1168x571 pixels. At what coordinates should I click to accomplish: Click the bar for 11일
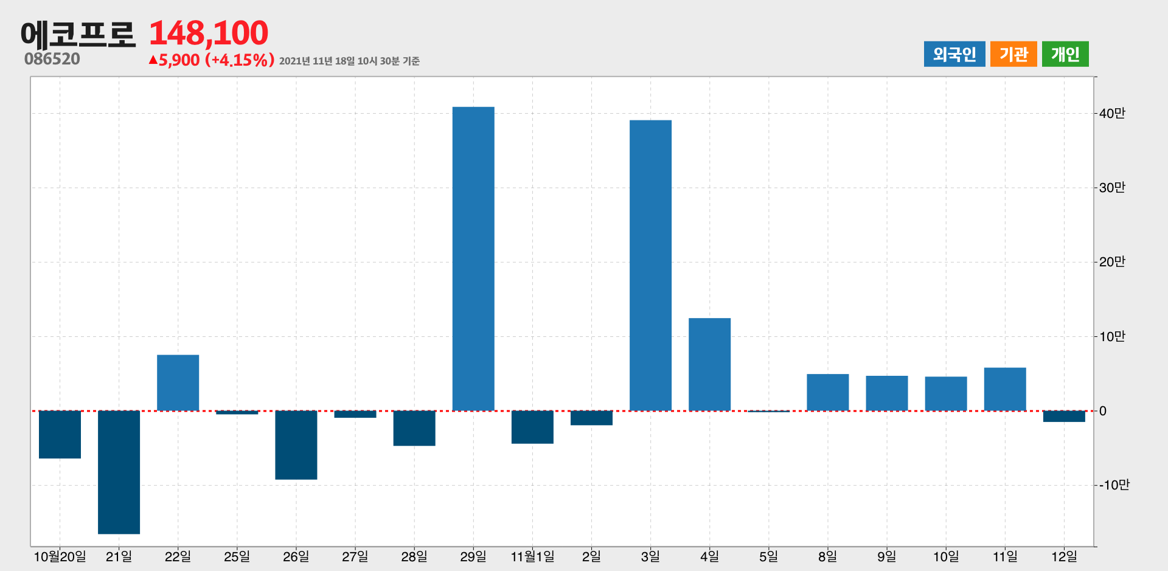click(x=1004, y=389)
